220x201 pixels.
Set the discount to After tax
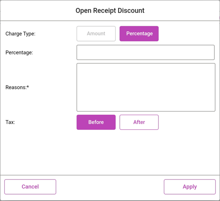coord(139,122)
